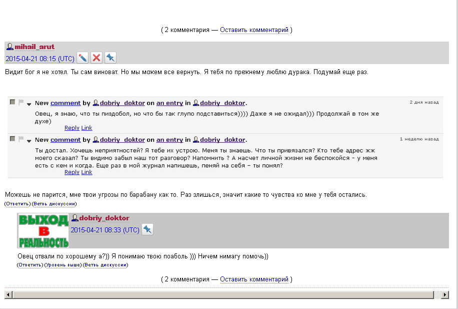
Task: Open user icon beside dobriy_doktor reply name
Action: (x=75, y=218)
